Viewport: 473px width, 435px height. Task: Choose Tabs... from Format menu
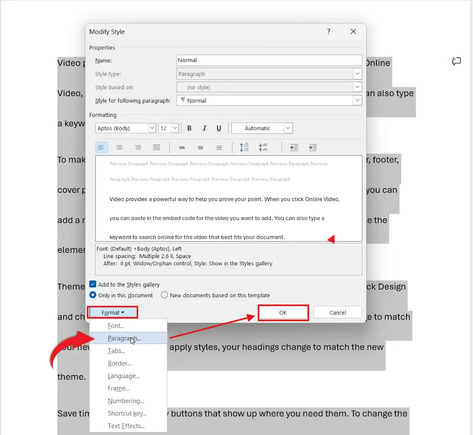tap(128, 351)
